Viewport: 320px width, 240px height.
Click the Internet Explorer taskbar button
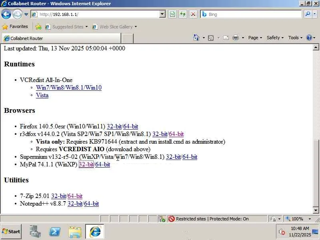(x=95, y=232)
